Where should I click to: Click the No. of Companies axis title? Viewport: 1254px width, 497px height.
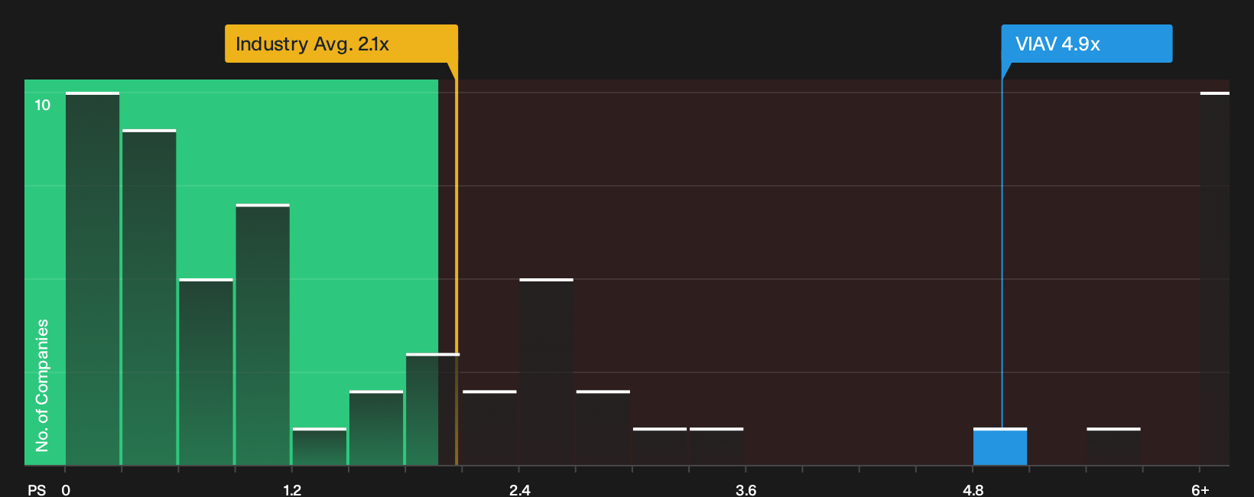point(42,385)
